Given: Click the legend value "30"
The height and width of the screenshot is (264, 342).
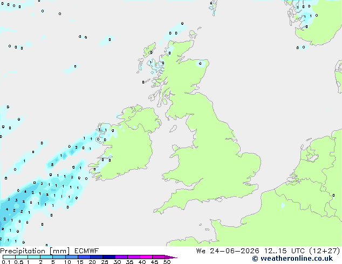Looking at the screenshot, I should 117,262.
